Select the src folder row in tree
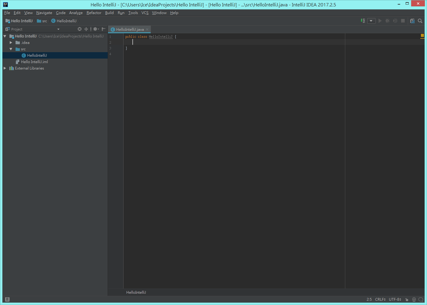 pyautogui.click(x=55, y=49)
